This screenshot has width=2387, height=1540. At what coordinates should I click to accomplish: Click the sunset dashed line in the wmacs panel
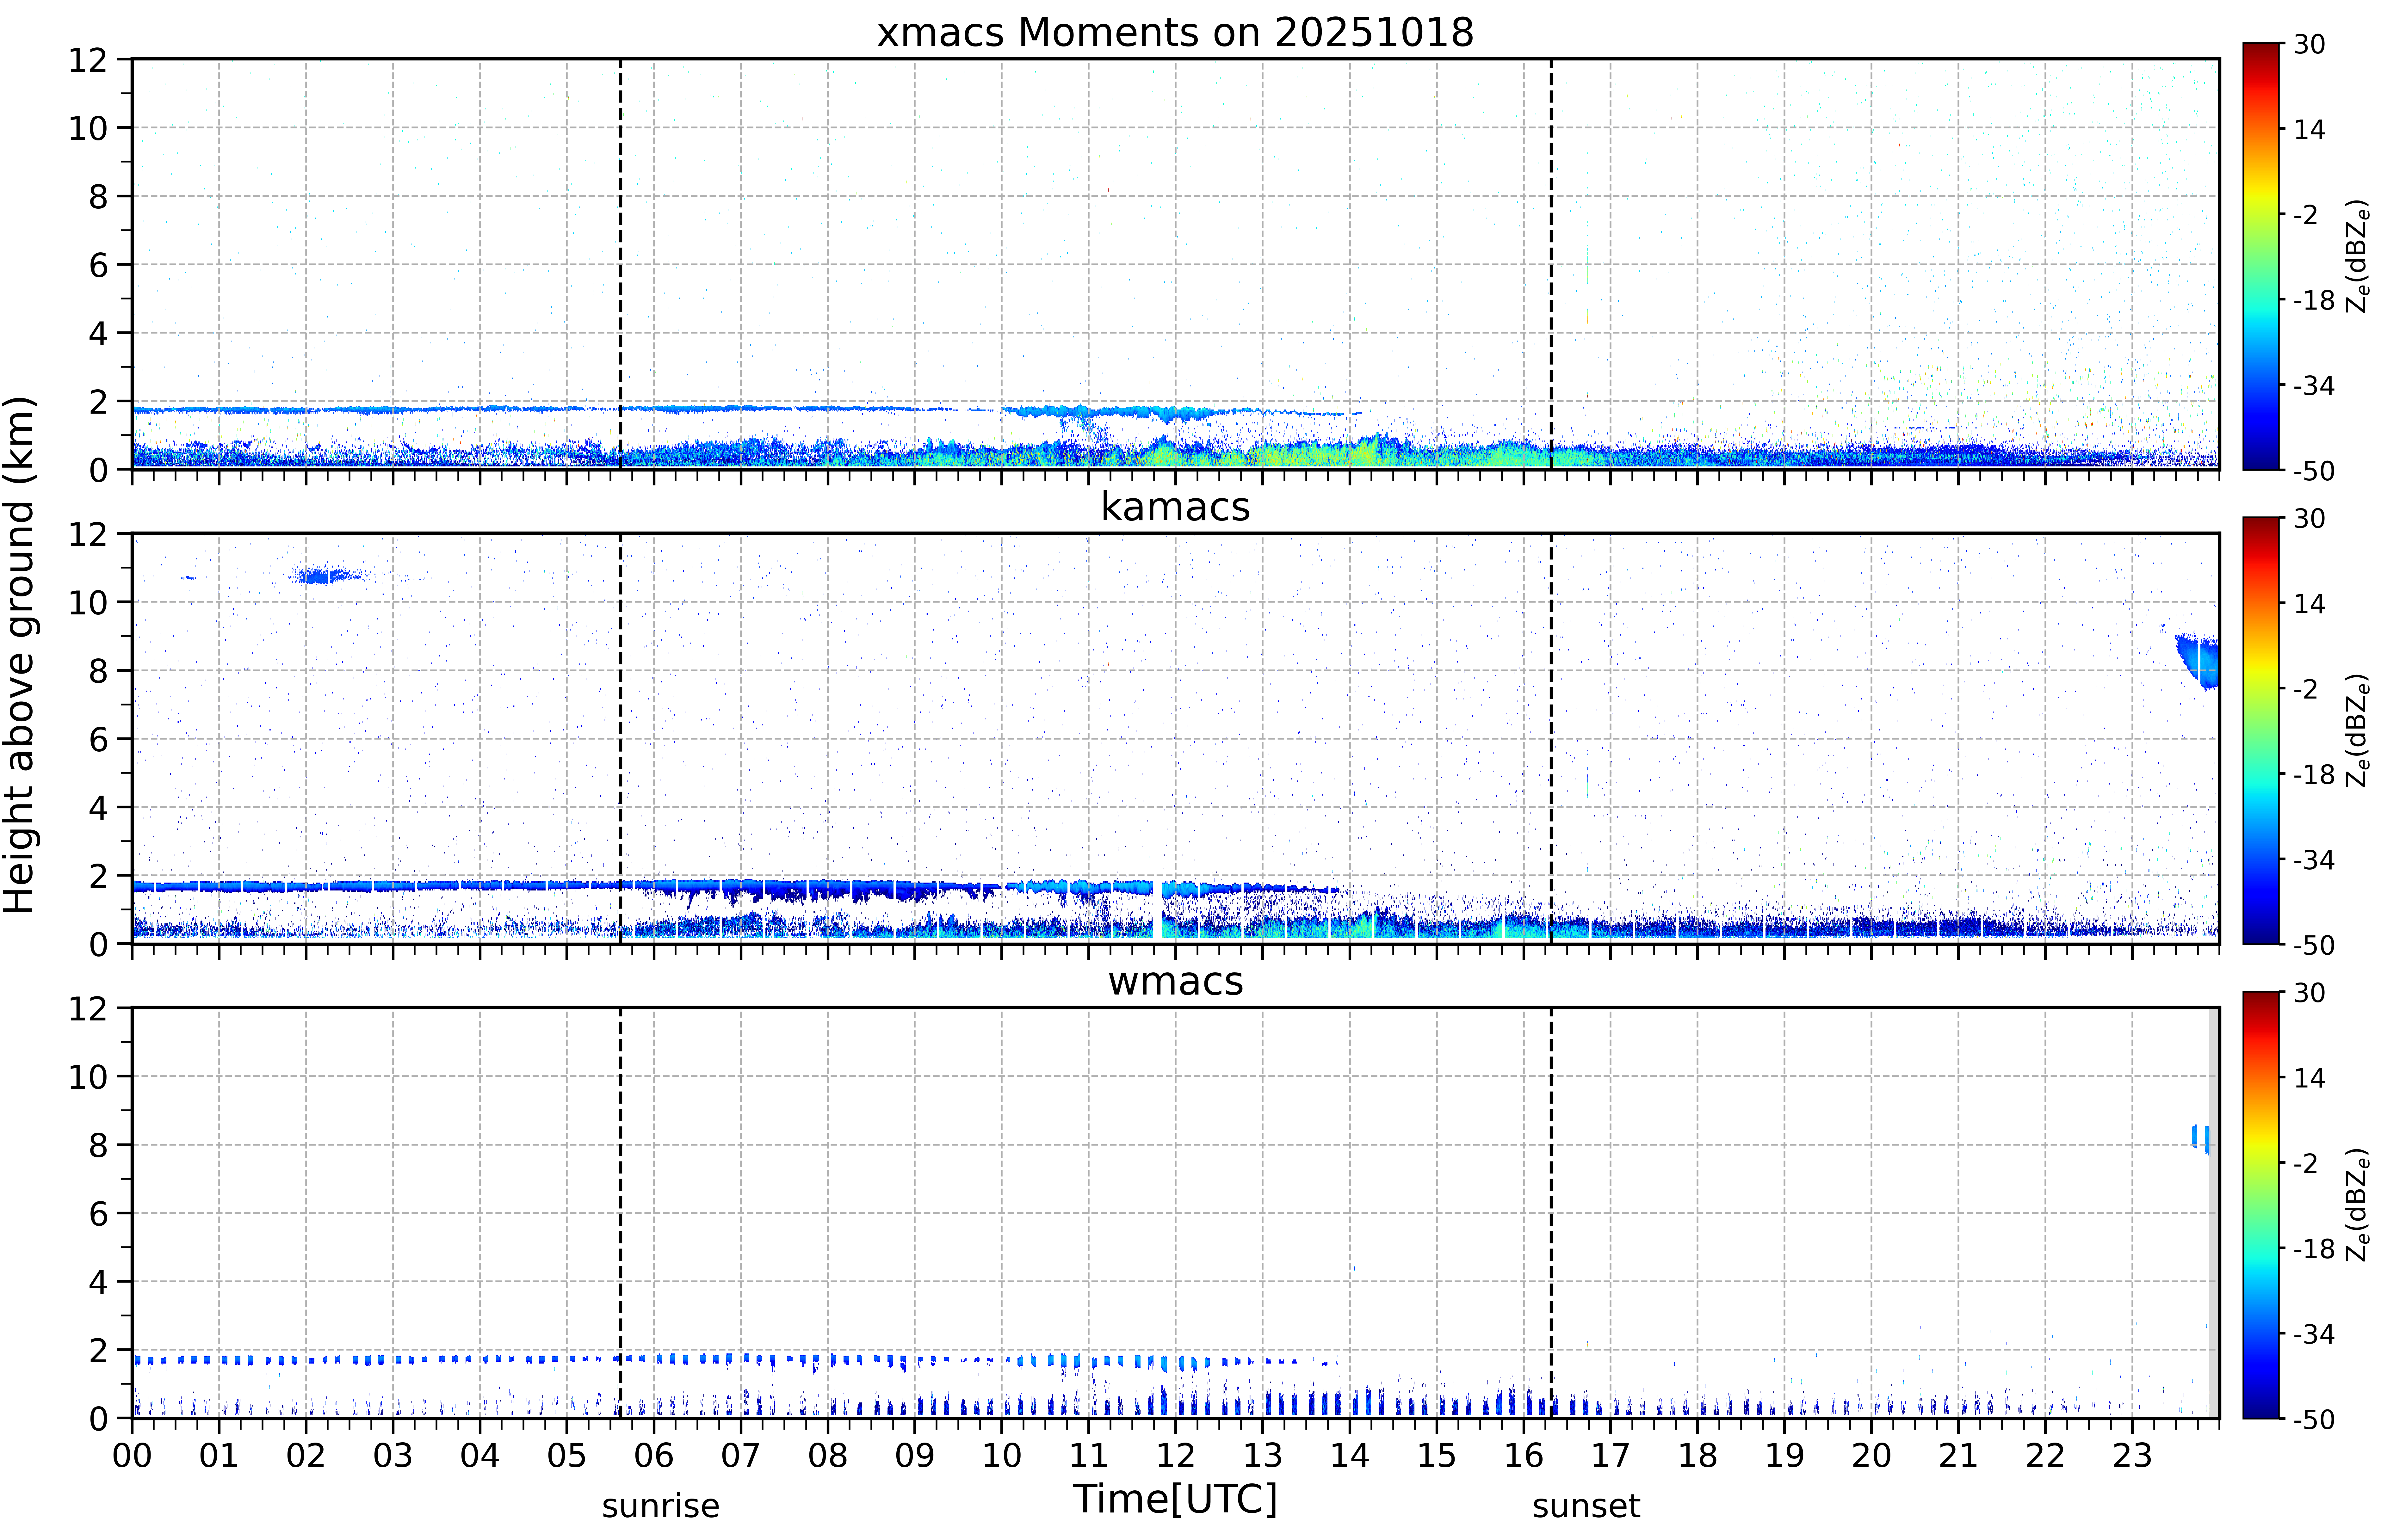pos(1551,1213)
